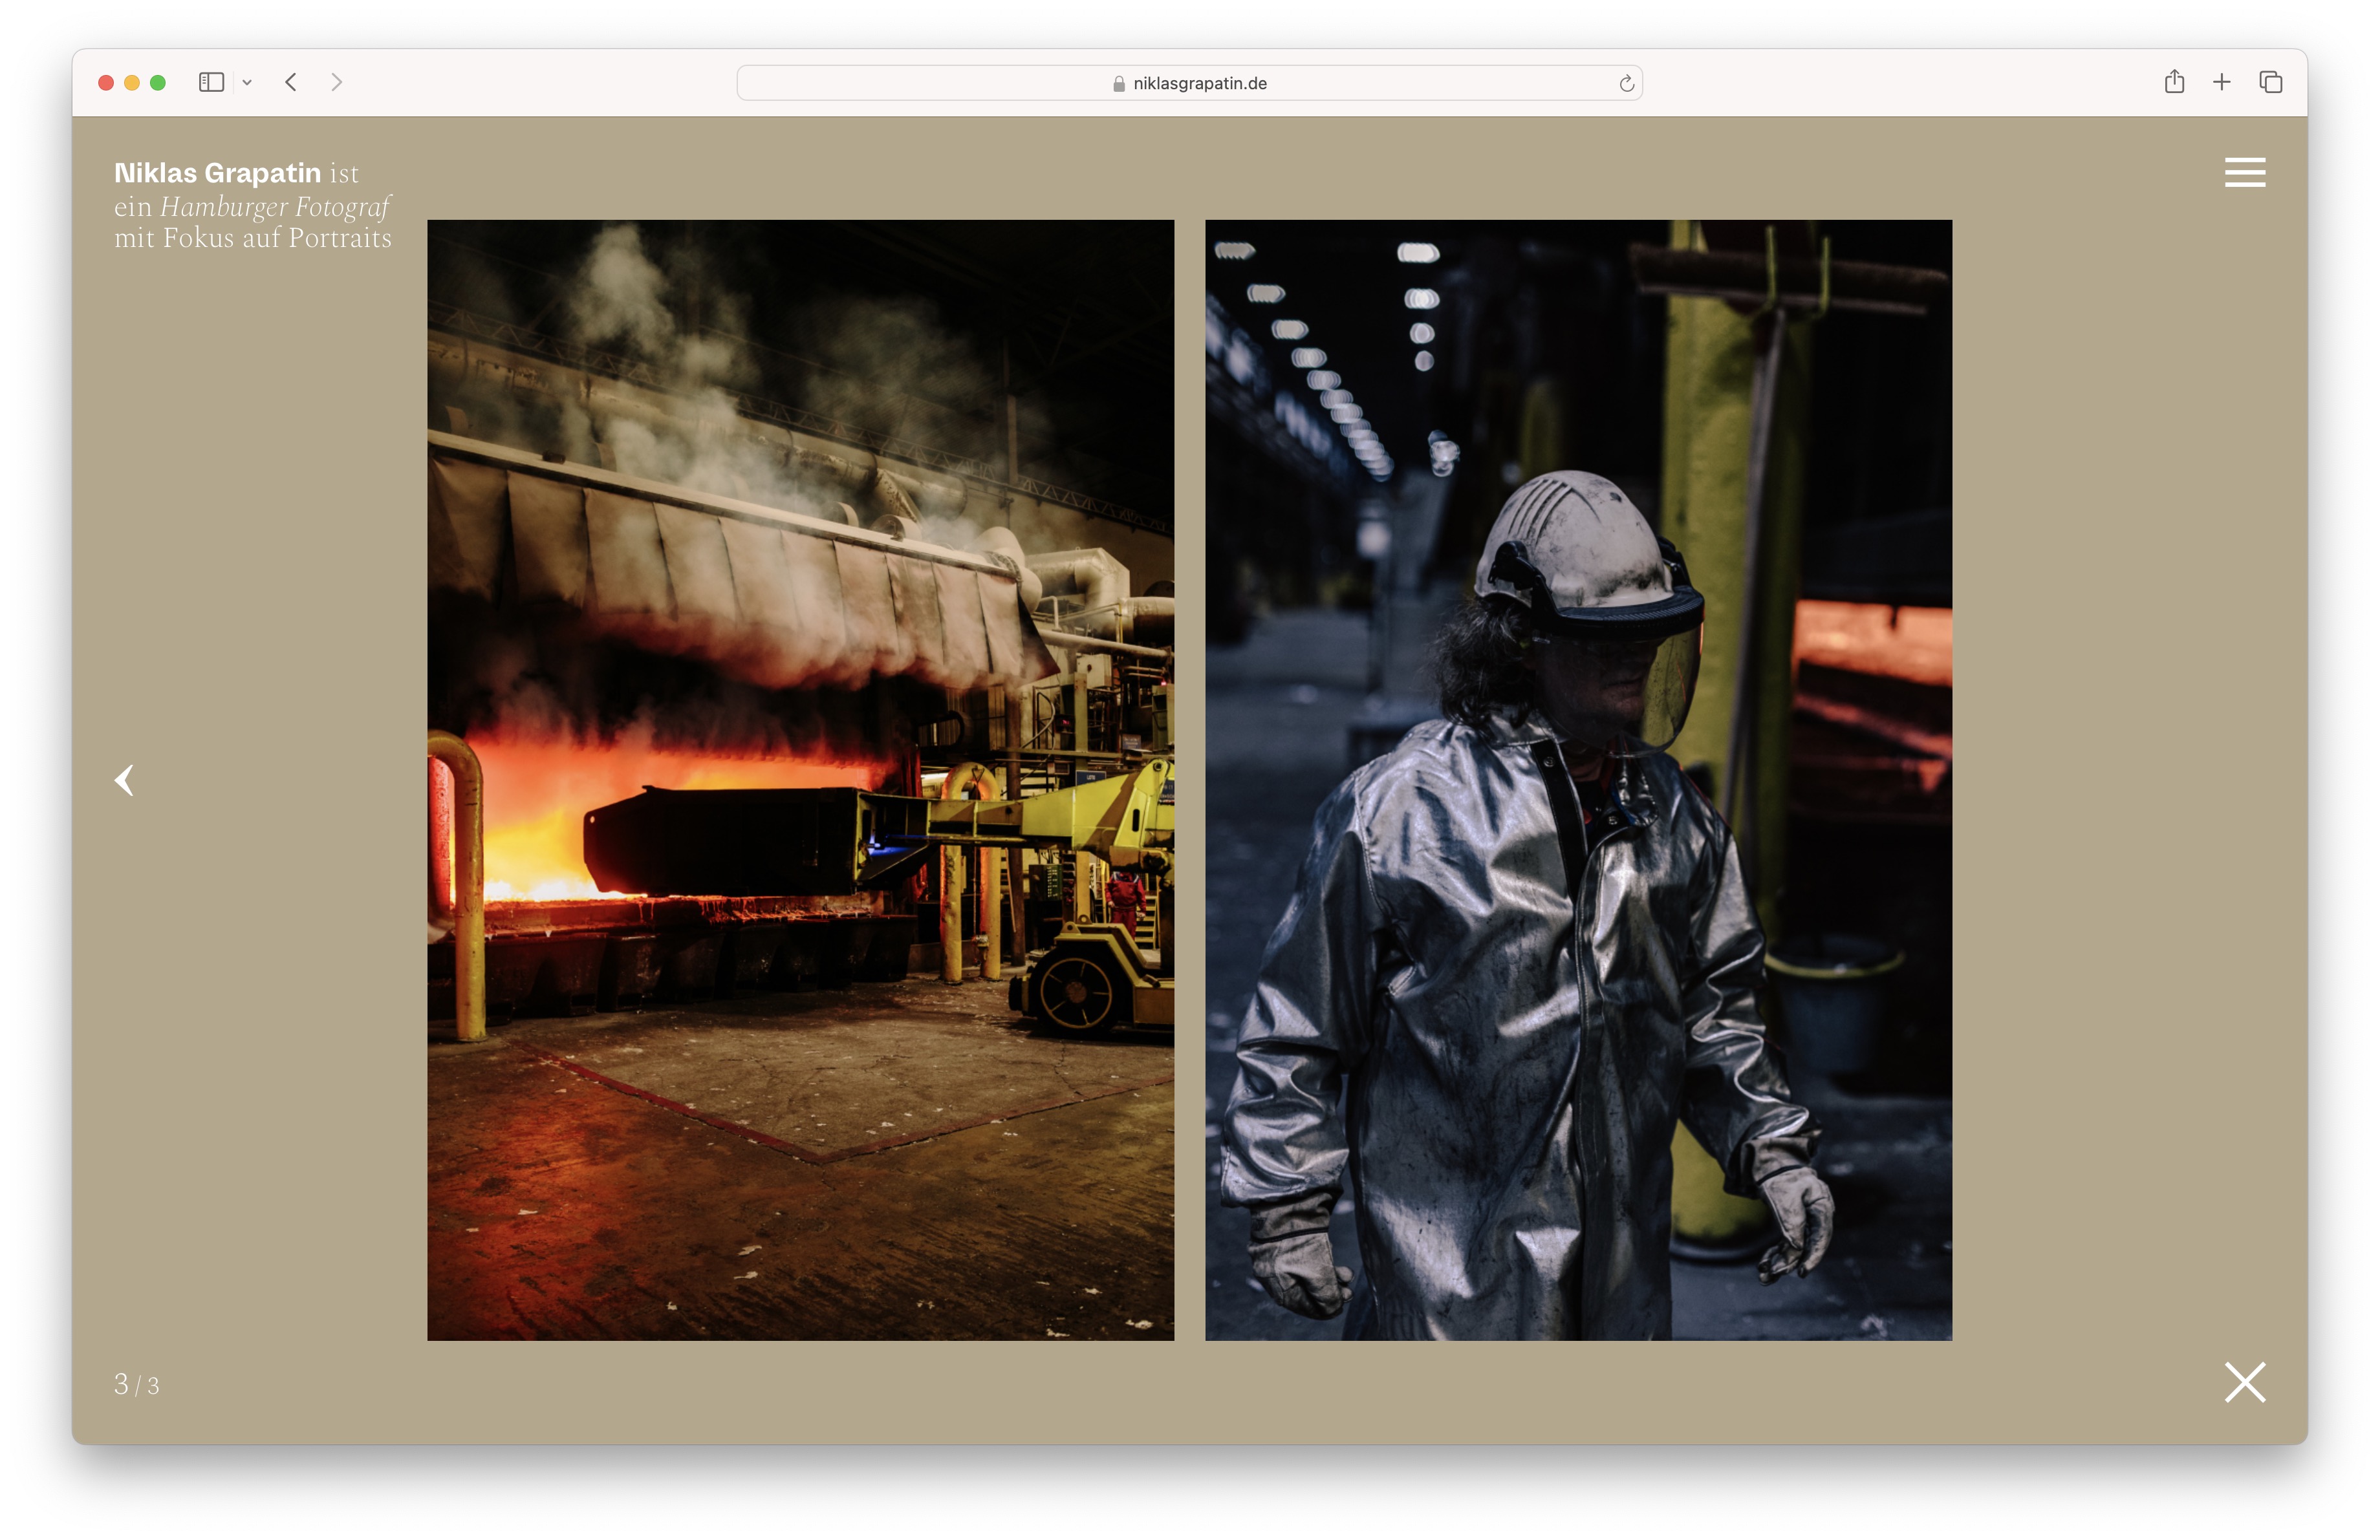Click the green full-screen traffic light

coord(158,82)
